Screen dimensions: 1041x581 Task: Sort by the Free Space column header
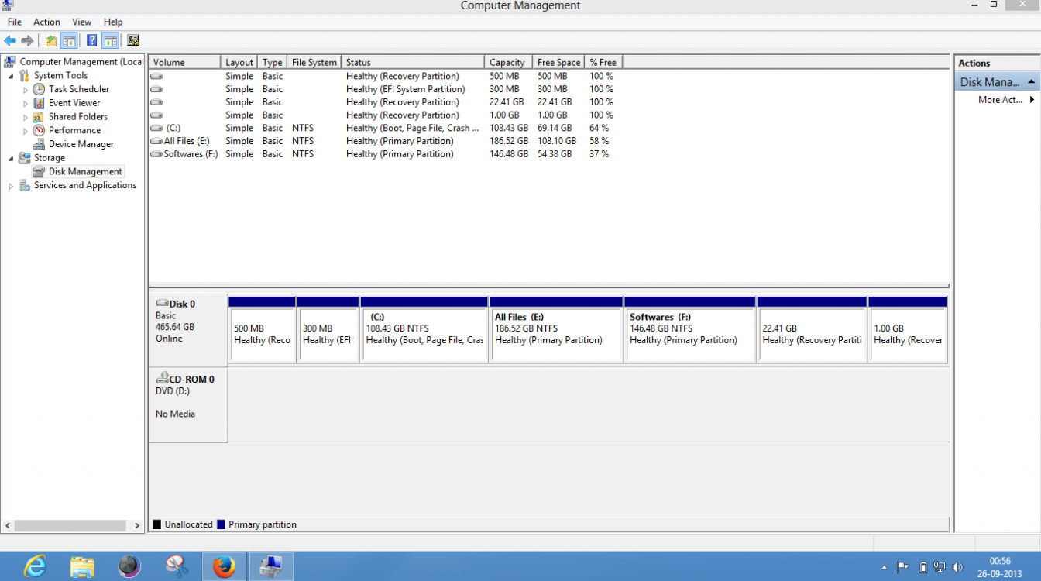click(x=558, y=62)
